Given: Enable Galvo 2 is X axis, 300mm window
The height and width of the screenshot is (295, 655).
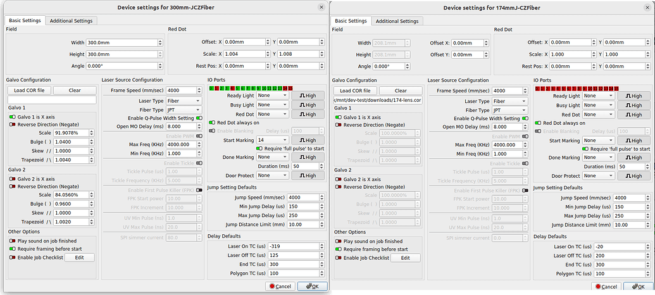Looking at the screenshot, I should [x=12, y=179].
